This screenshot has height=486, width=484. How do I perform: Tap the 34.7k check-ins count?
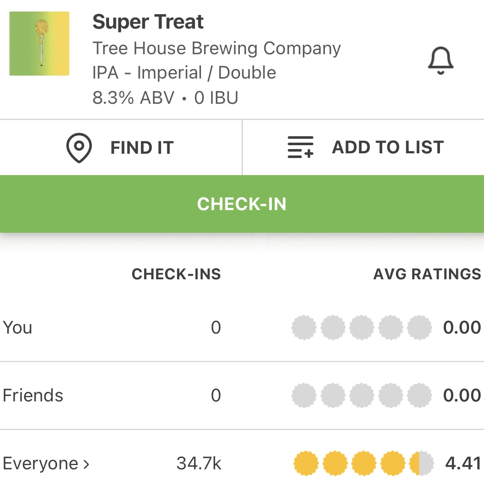(x=199, y=463)
